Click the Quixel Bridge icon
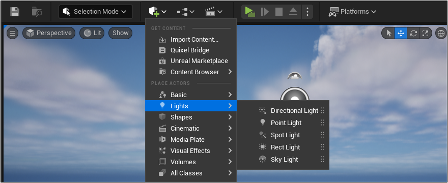Screen dimensions: 448x183 [x=162, y=50]
